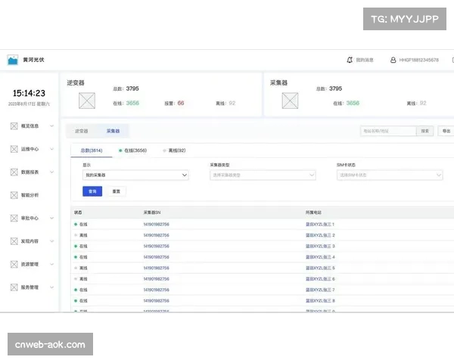Click the blue 查询 button

click(x=92, y=191)
